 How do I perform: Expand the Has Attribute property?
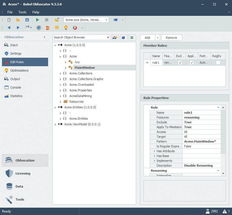[154, 151]
